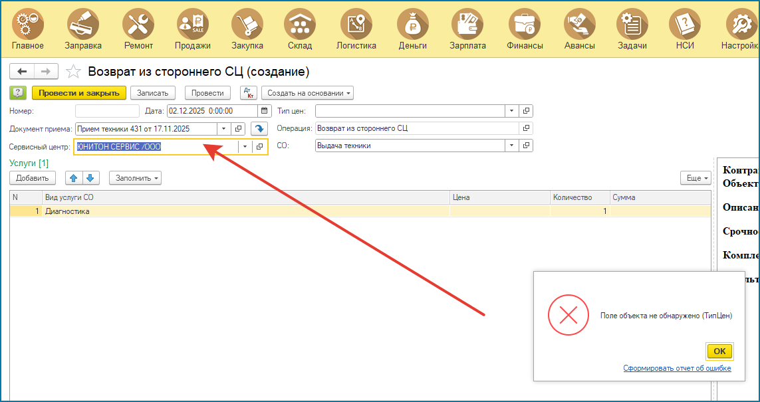Confirm the error dialog with OK
Screen dimensions: 760x402
(x=719, y=351)
